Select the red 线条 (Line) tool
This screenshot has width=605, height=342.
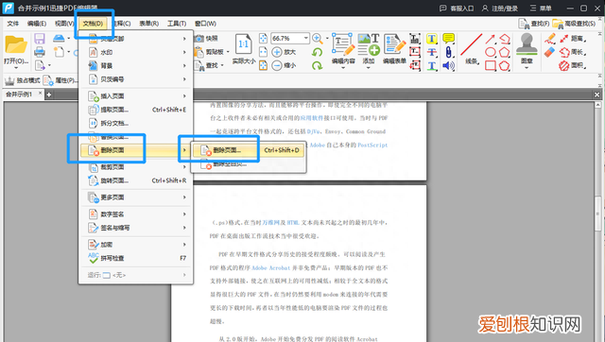472,49
